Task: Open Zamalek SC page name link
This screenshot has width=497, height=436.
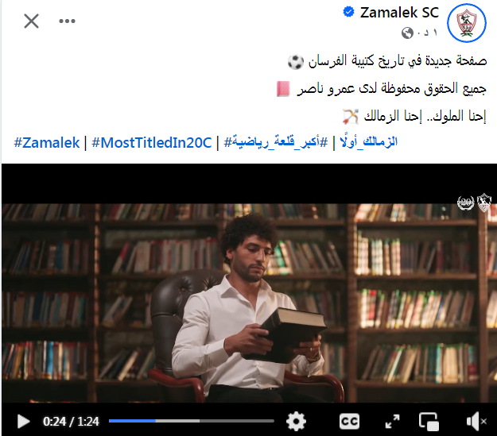Action: 399,13
